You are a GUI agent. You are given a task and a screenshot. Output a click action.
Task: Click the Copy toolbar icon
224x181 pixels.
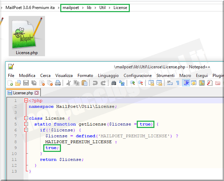click(77, 83)
